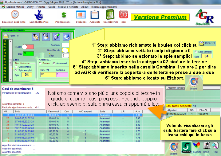This screenshot has width=221, height=156.
Task: Click the AGR Roulette logo
Action: point(204,17)
